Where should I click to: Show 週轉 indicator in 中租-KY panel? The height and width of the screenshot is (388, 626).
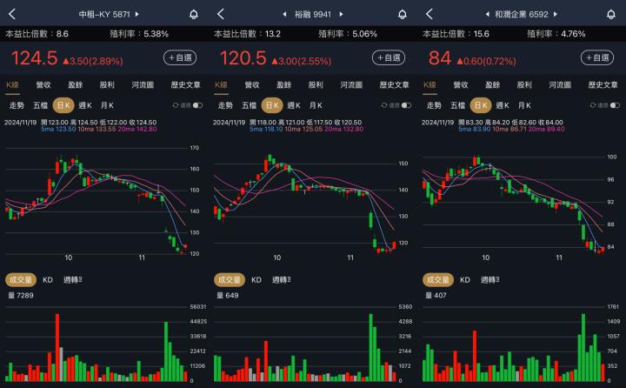click(x=73, y=280)
